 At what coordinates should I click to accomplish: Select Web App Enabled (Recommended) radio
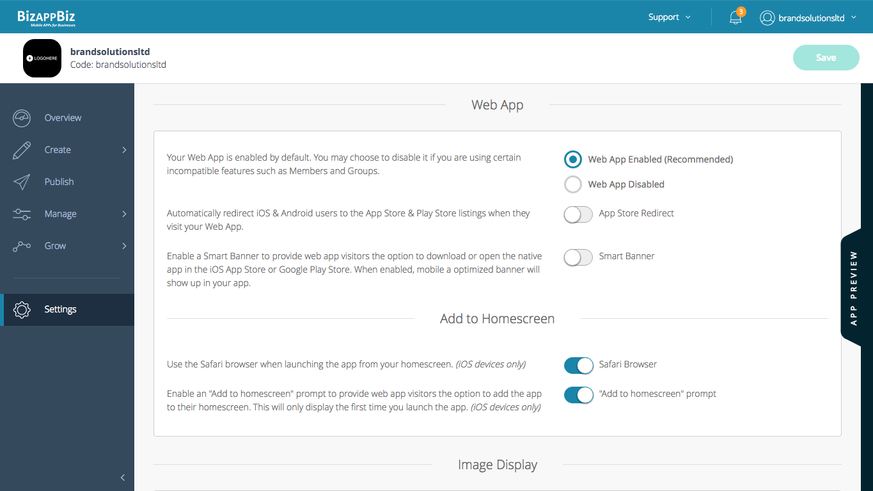[x=573, y=159]
